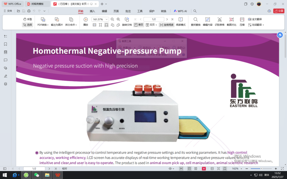Viewport: 287px width, 179px height.
Task: Open the bookmark panel in the sidebar
Action: pyautogui.click(x=5, y=44)
